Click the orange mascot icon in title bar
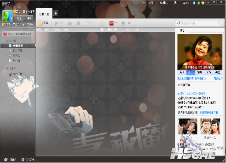The image size is (226, 163). (203, 3)
